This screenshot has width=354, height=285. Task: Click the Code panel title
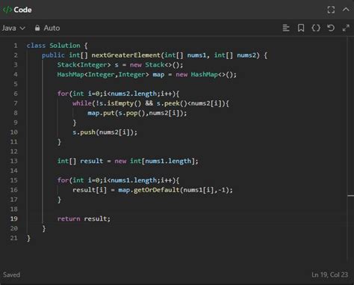(x=22, y=10)
